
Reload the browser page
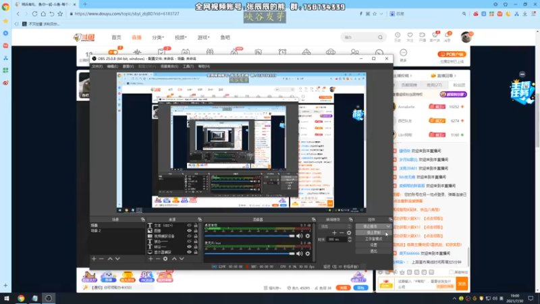(x=35, y=14)
